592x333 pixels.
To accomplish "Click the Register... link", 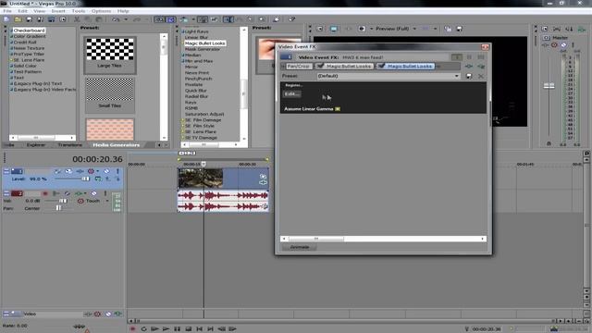I will (x=293, y=85).
